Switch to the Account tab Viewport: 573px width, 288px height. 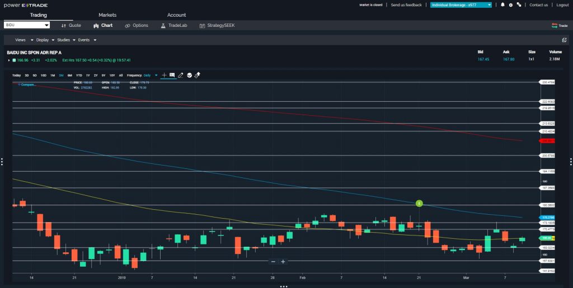(176, 15)
